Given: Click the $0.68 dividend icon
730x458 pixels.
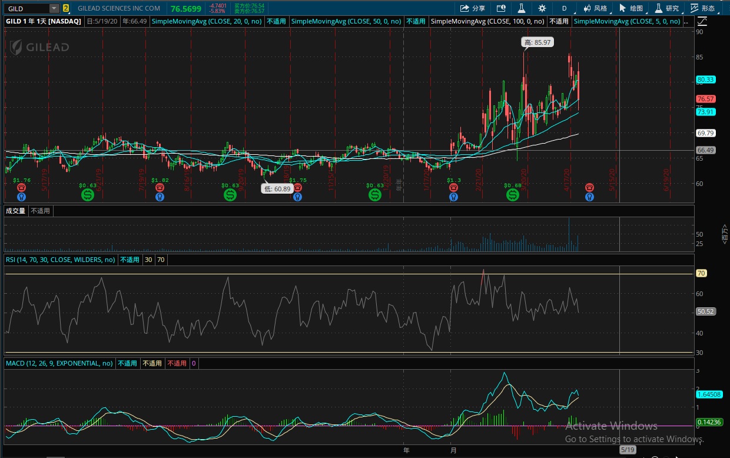Looking at the screenshot, I should click(513, 194).
